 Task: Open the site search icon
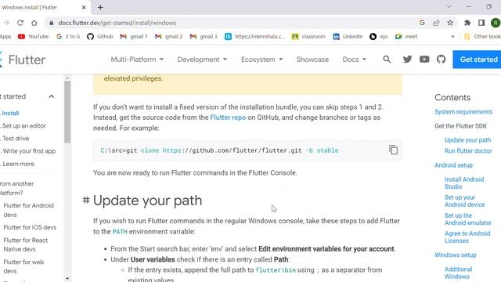387,60
